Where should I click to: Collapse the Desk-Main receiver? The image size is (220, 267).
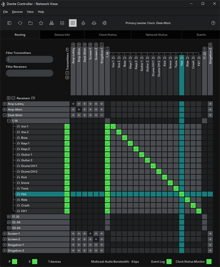5,115
